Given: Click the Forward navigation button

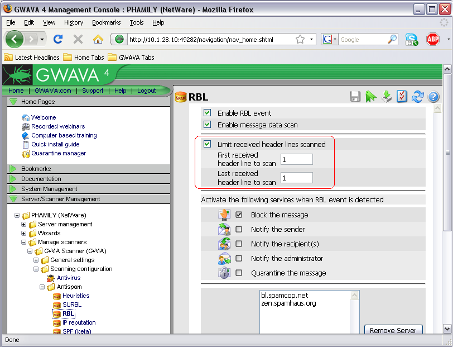Looking at the screenshot, I should click(31, 39).
